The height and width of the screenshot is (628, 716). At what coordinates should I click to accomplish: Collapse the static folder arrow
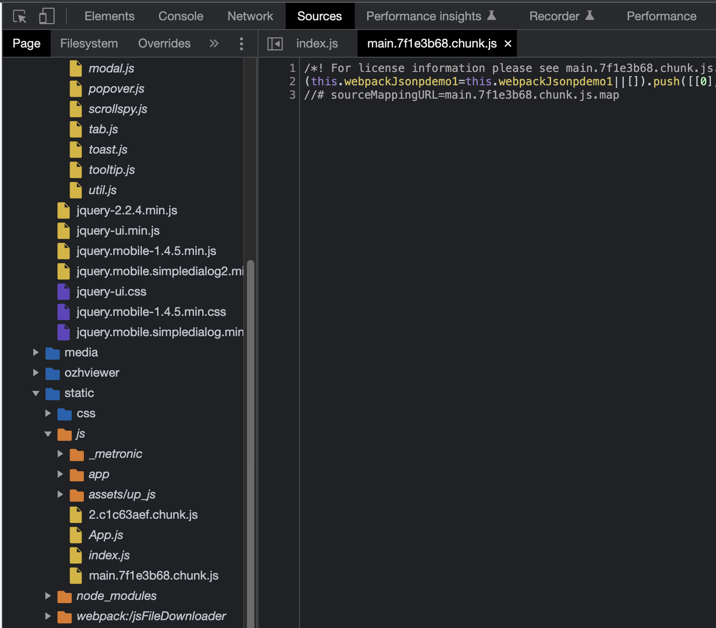36,393
